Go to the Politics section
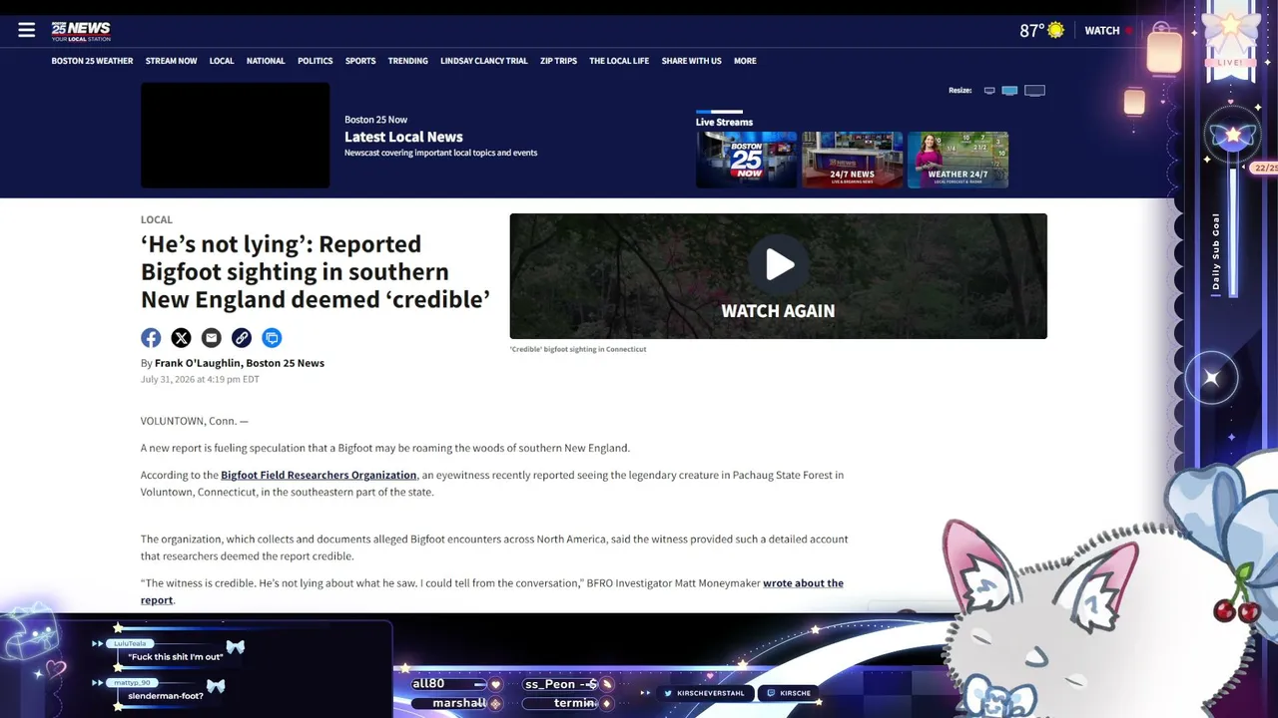 point(316,61)
